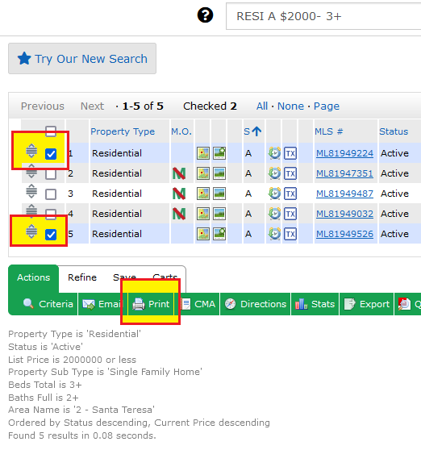This screenshot has width=421, height=450.
Task: Open Criteria from the actions bar
Action: 48,304
